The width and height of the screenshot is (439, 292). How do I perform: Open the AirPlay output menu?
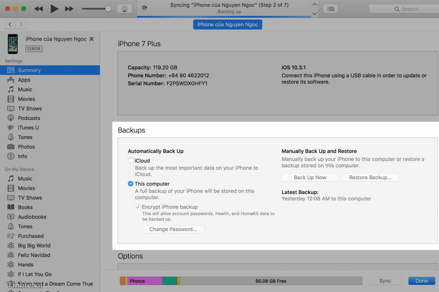coord(125,9)
